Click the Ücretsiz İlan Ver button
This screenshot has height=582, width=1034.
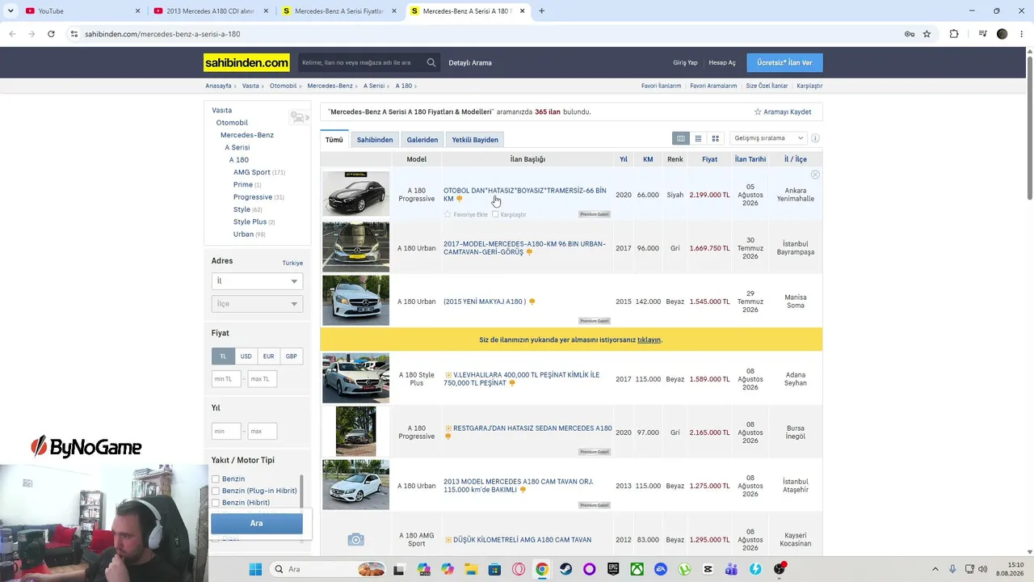click(x=785, y=63)
